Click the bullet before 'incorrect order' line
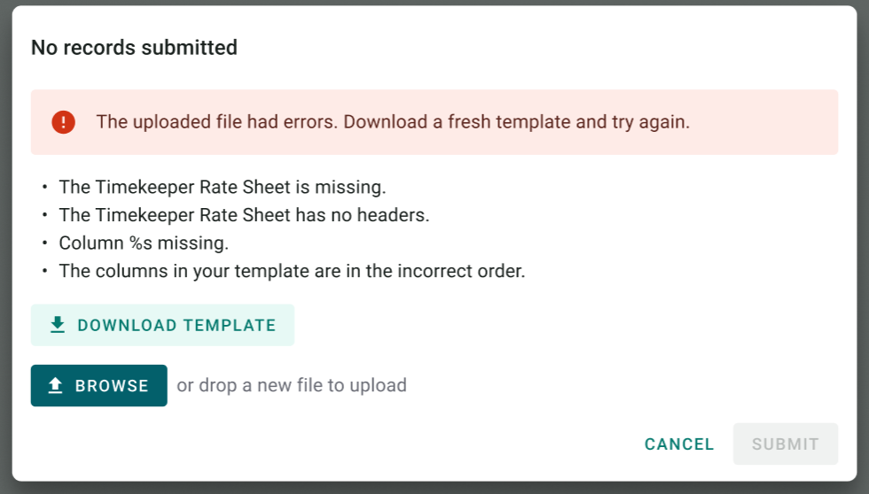The width and height of the screenshot is (869, 494). pyautogui.click(x=45, y=271)
